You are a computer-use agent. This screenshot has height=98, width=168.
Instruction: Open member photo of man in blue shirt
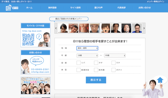137,28
